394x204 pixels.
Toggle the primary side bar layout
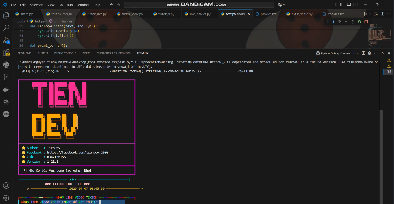coord(342,5)
